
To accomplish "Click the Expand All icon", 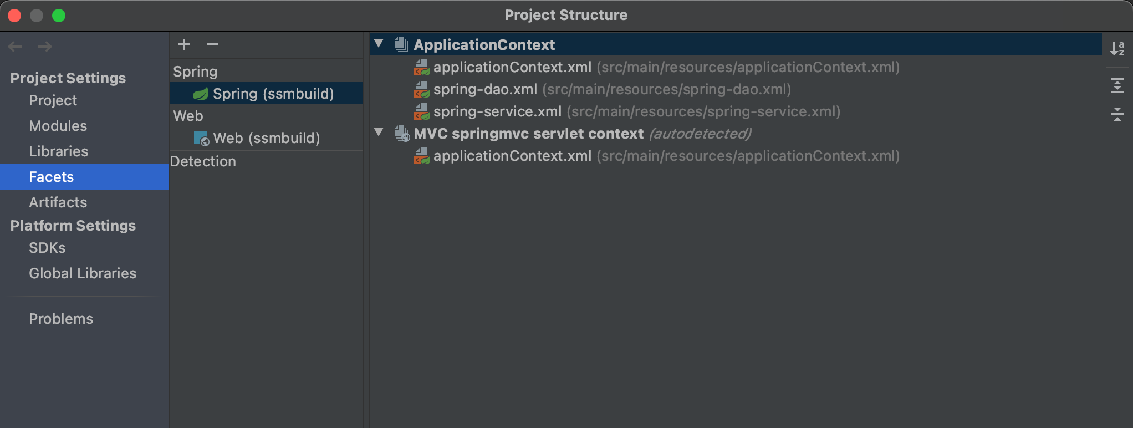I will coord(1117,85).
